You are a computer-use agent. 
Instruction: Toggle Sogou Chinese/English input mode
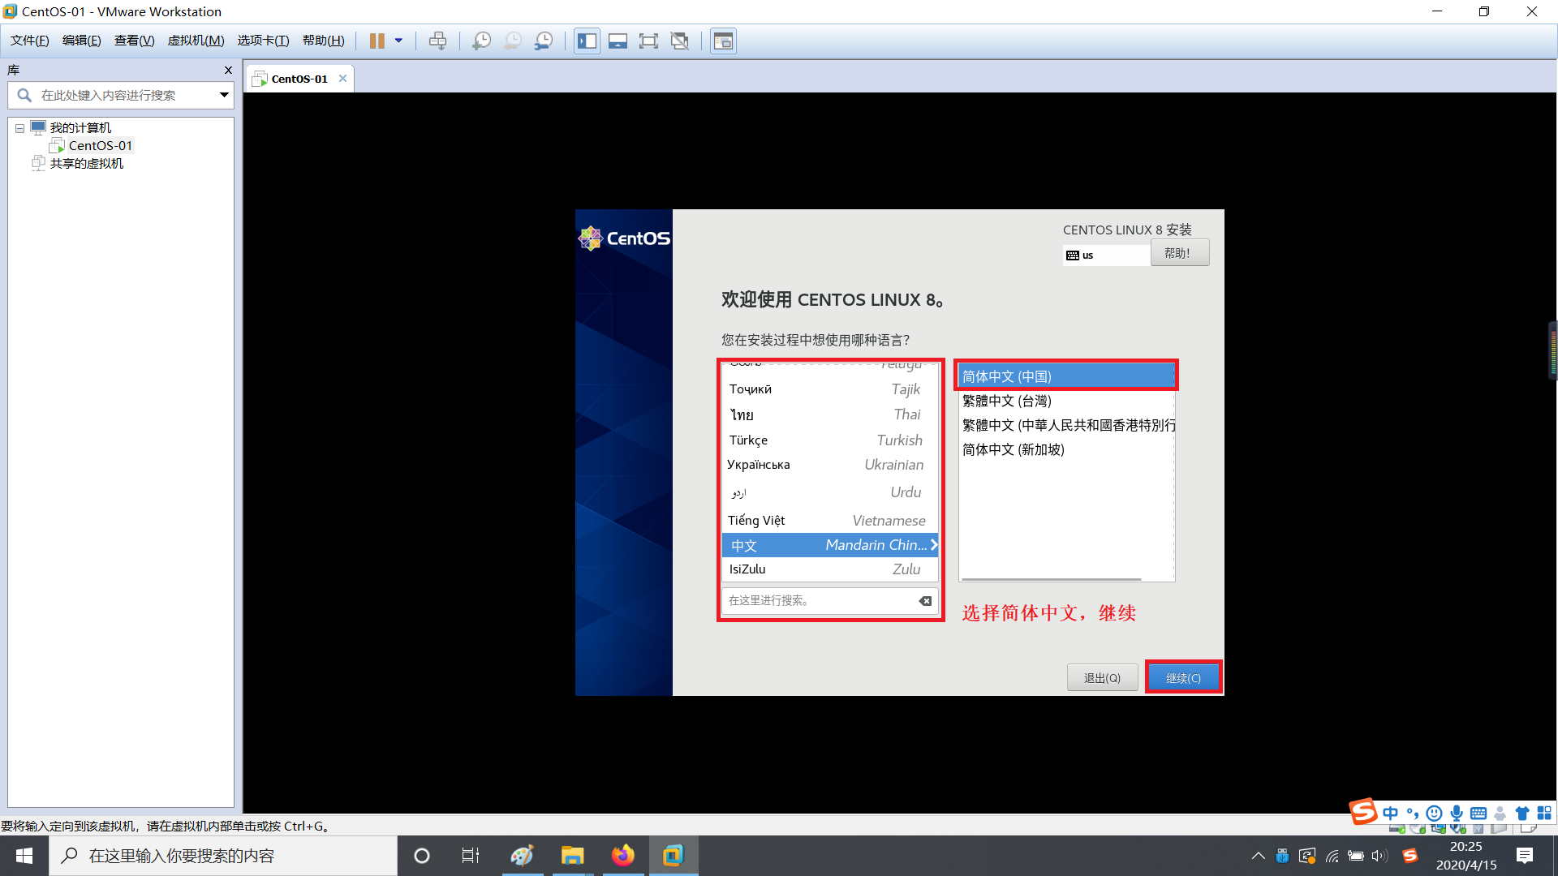[1391, 813]
